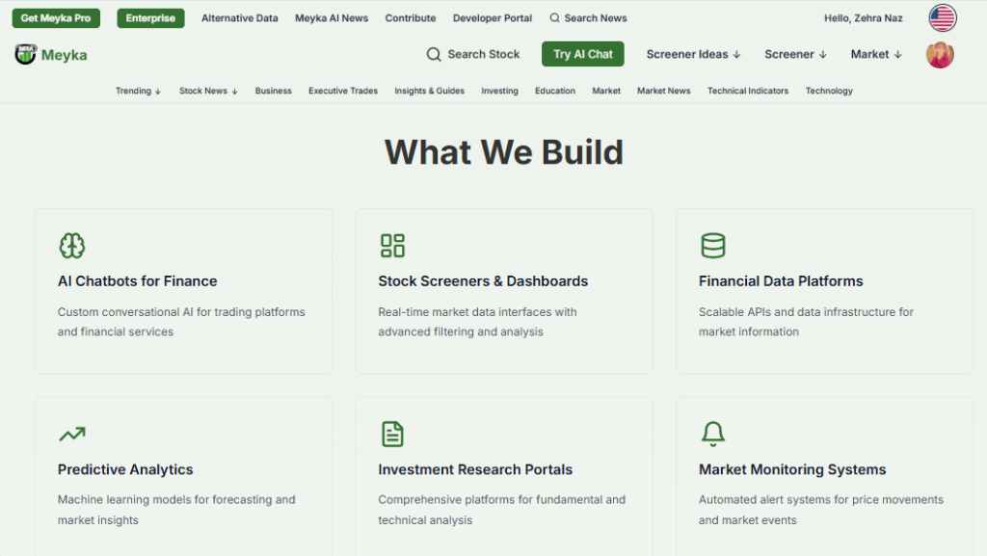Open the Developer Portal menu item

(x=492, y=17)
